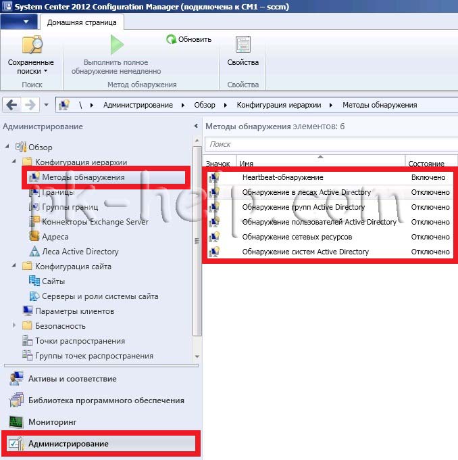Click Конфигурация иерархии in the breadcrumb
458x460 pixels.
(x=279, y=105)
